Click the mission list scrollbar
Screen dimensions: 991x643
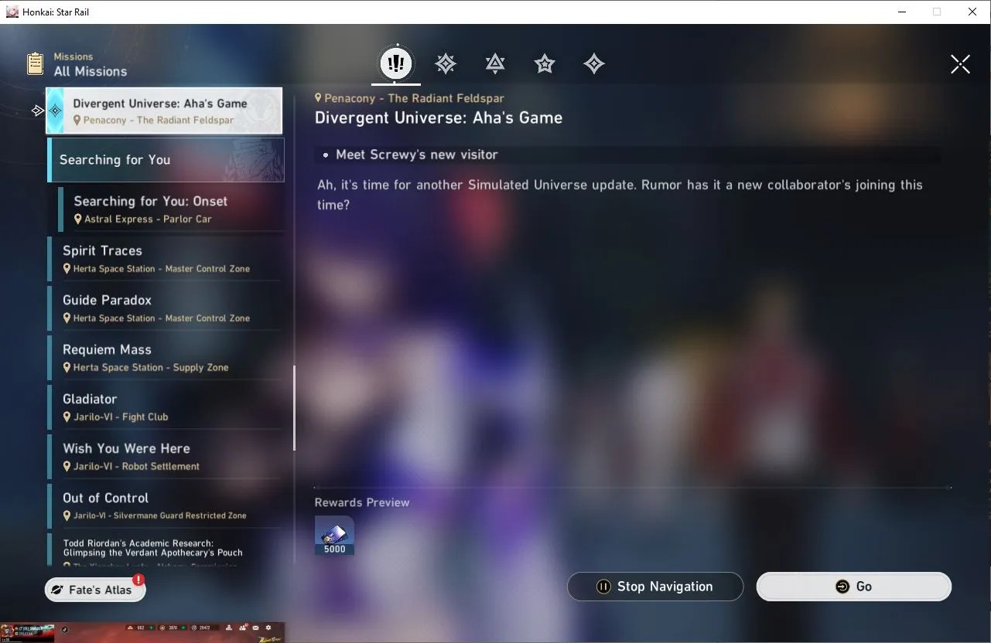[x=294, y=407]
